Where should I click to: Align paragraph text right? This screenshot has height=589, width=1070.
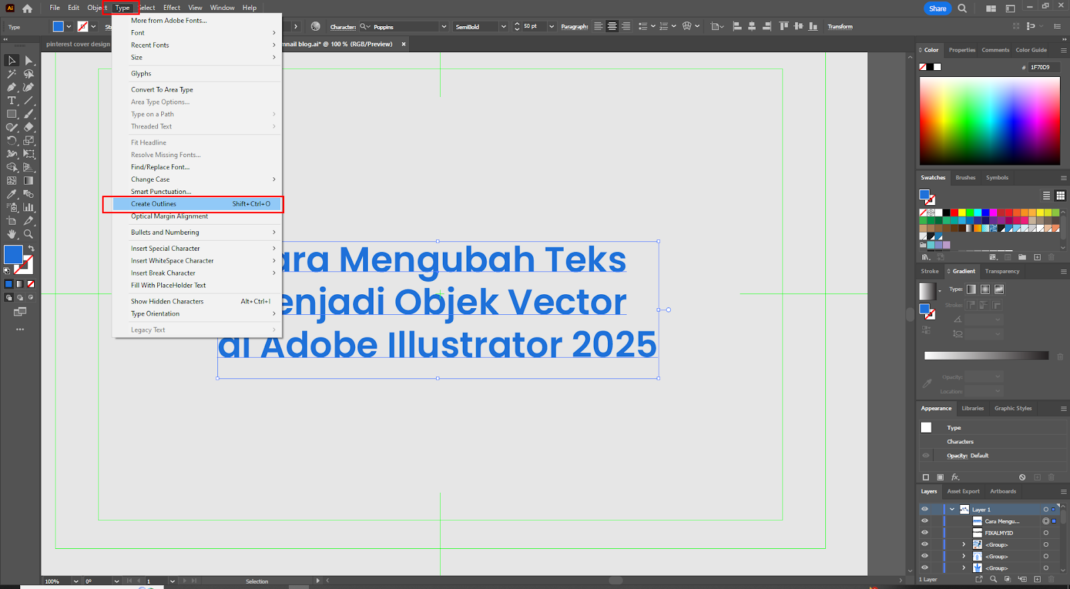point(626,26)
